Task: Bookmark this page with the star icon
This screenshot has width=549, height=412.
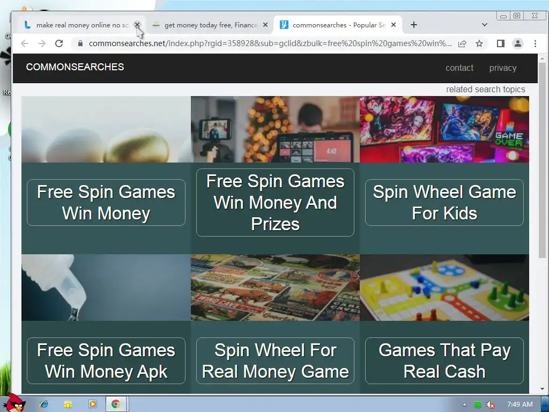Action: click(479, 43)
